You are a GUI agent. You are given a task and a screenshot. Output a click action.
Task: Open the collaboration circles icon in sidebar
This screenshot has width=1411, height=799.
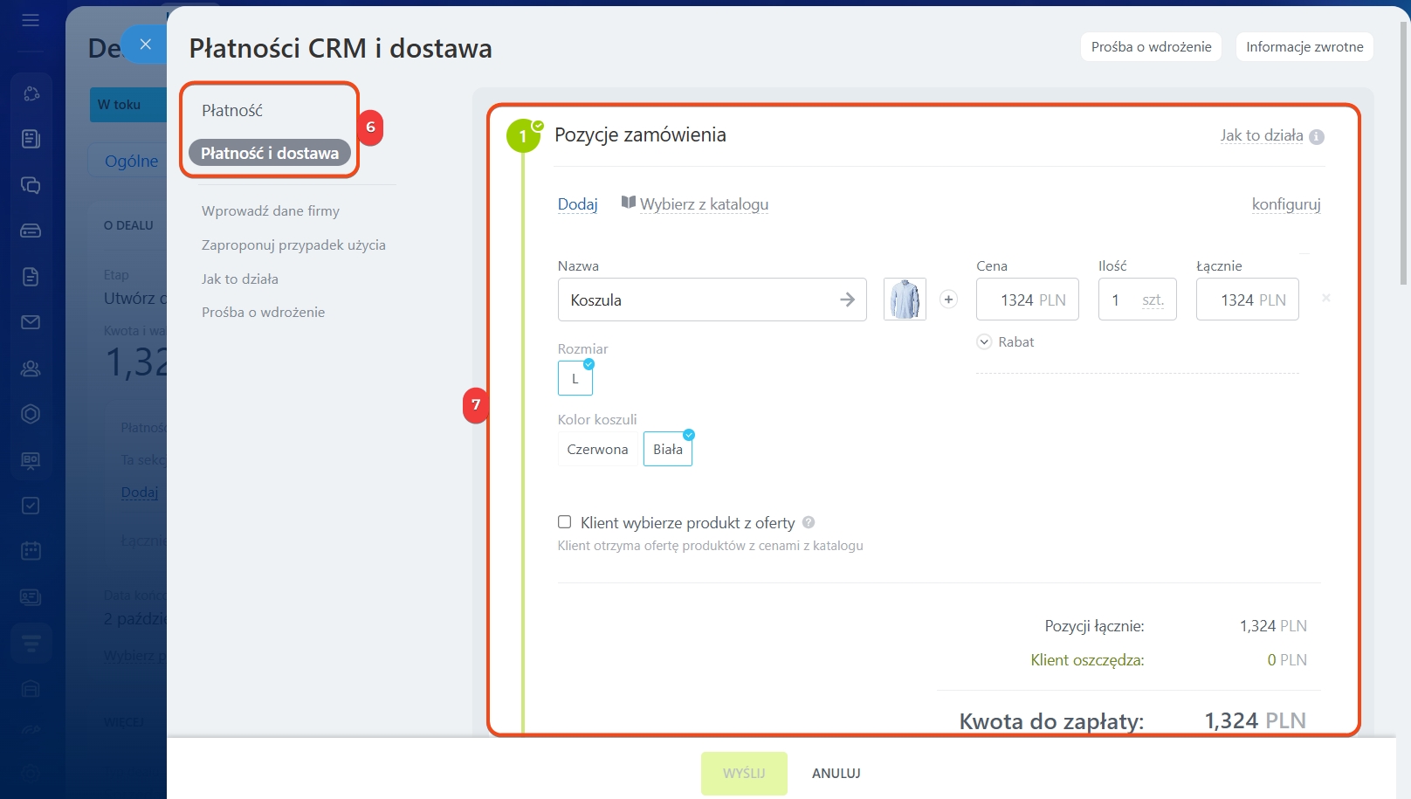[x=31, y=93]
